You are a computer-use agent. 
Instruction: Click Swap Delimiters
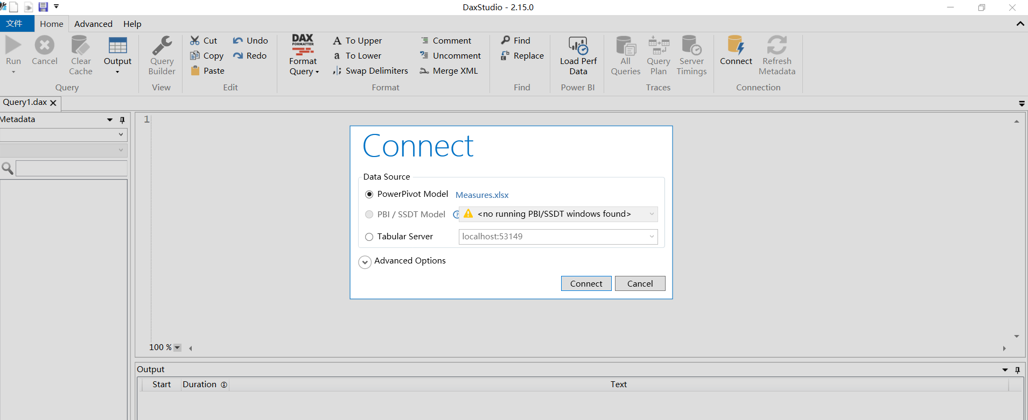click(x=370, y=70)
